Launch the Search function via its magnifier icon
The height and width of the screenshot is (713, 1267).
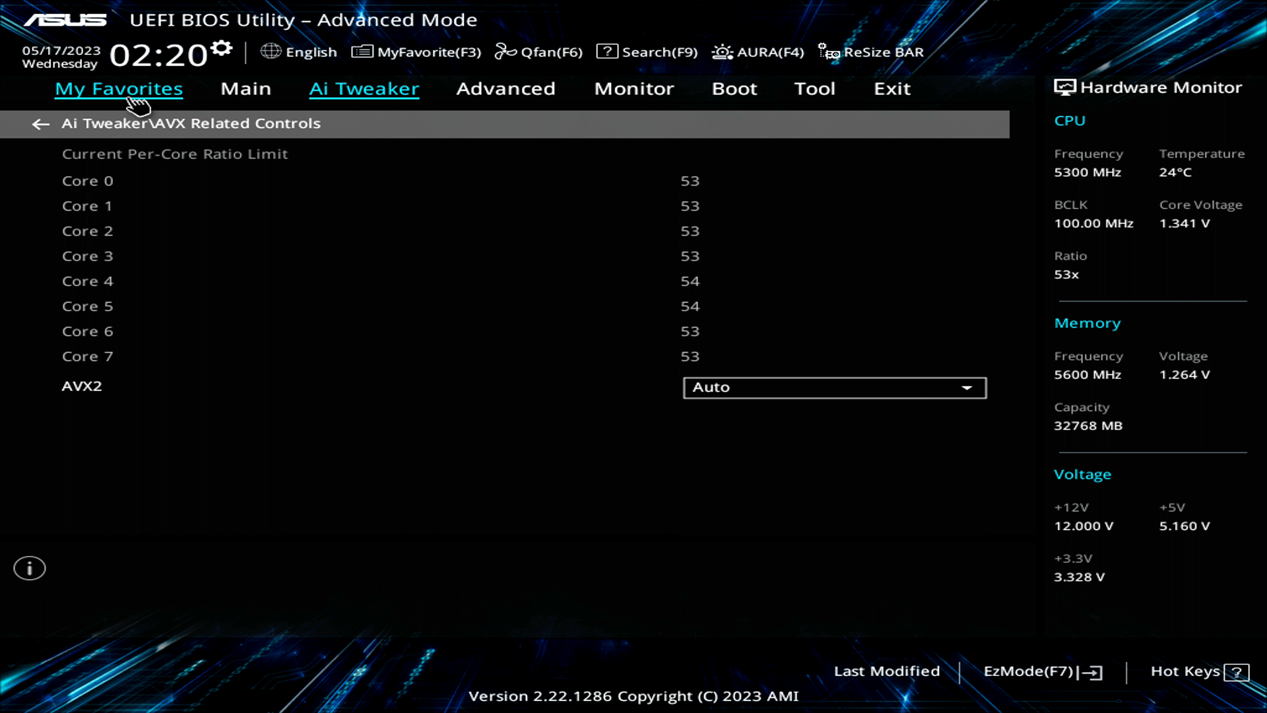pos(607,51)
